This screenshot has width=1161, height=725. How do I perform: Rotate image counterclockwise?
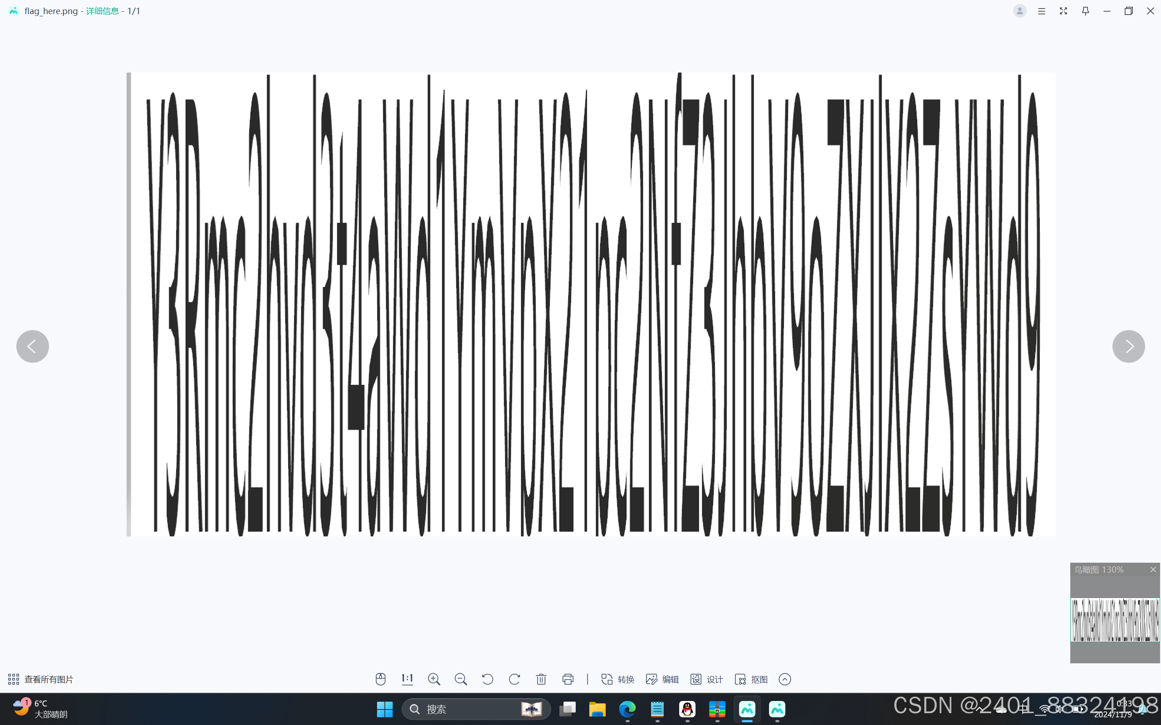[487, 679]
